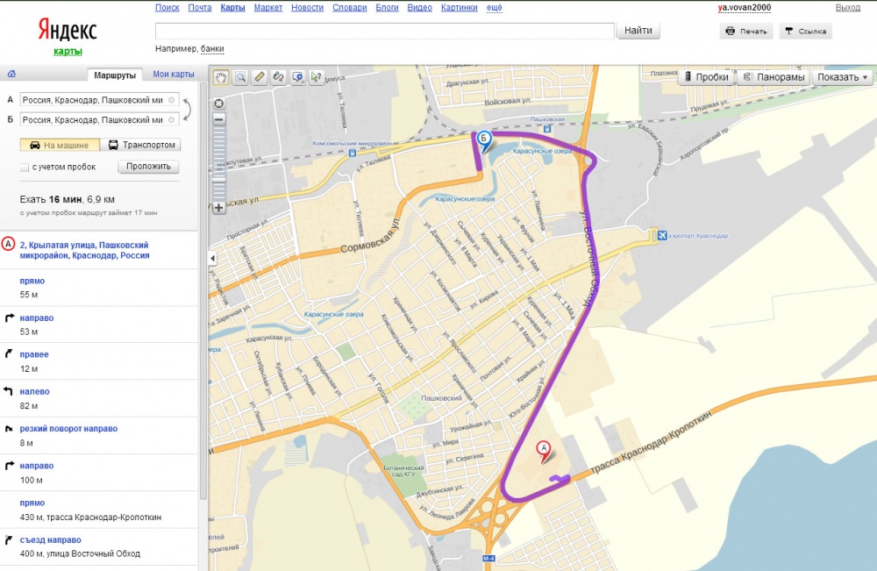
Task: Click the A start marker on map
Action: click(543, 451)
